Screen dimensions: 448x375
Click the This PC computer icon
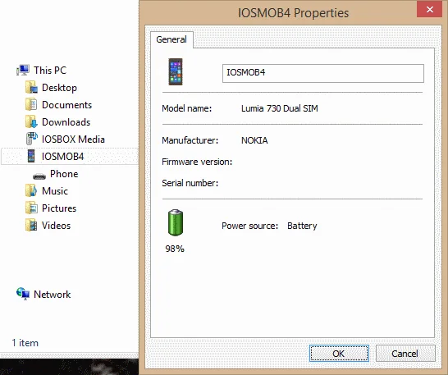tap(23, 70)
